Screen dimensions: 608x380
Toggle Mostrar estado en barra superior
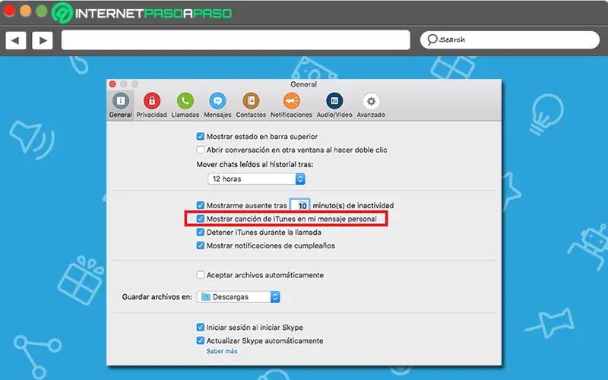pos(200,137)
